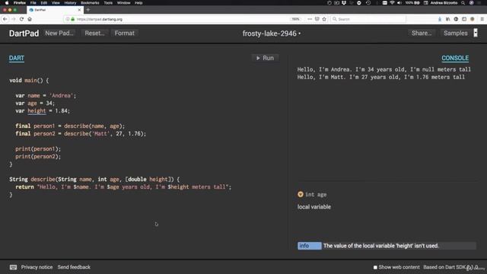Click the first console output line about Andrea
Image resolution: width=487 pixels, height=274 pixels.
point(384,69)
